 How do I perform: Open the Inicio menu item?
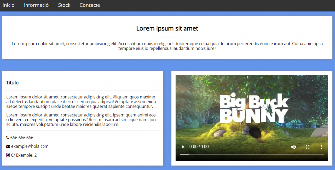click(9, 5)
